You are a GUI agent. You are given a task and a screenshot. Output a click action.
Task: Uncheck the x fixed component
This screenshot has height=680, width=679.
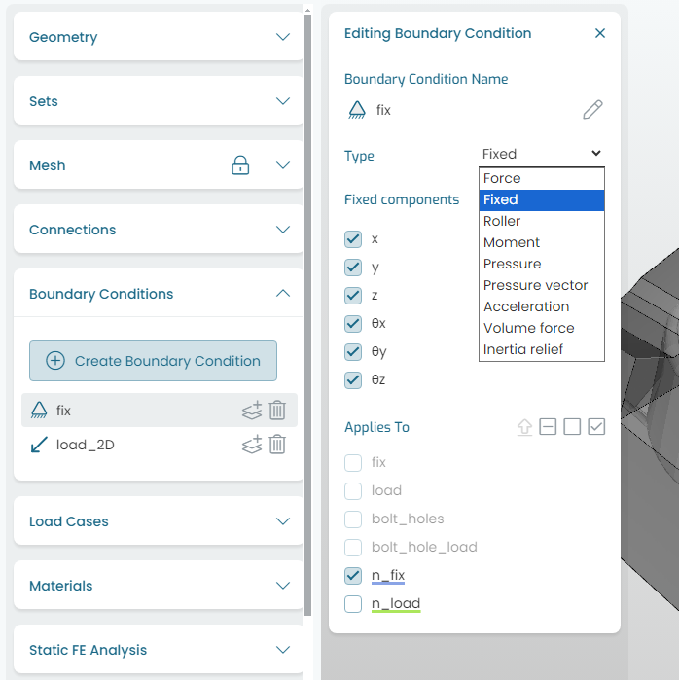pyautogui.click(x=353, y=239)
